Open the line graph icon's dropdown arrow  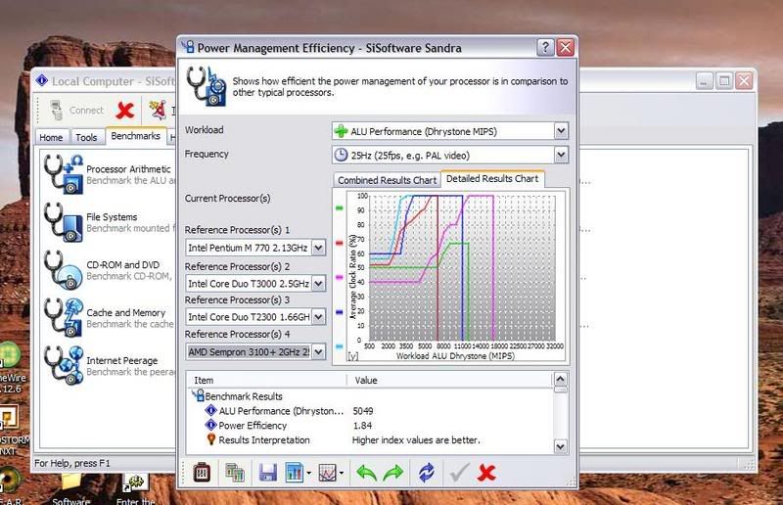point(342,473)
